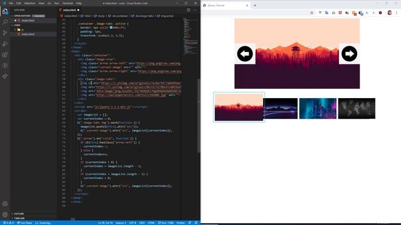Click the split editor icon
Viewport: 401px width, 225px height.
point(189,10)
